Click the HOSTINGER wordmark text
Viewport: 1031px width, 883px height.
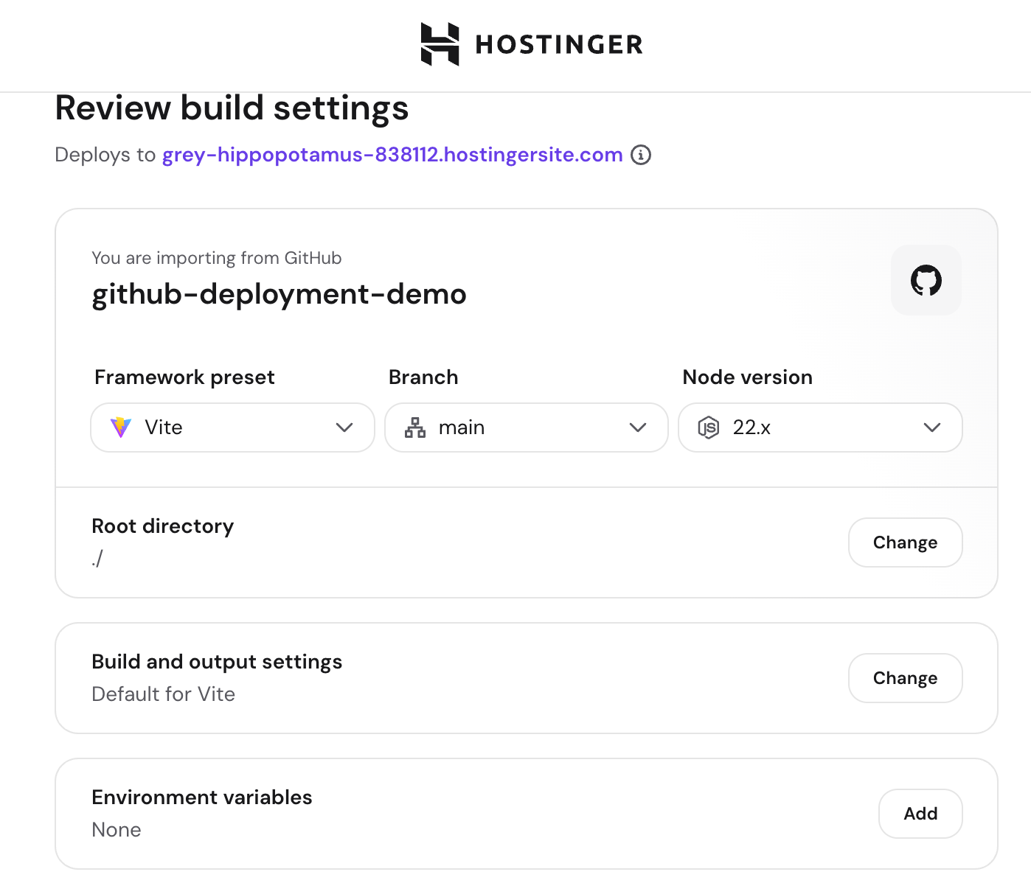click(x=559, y=44)
